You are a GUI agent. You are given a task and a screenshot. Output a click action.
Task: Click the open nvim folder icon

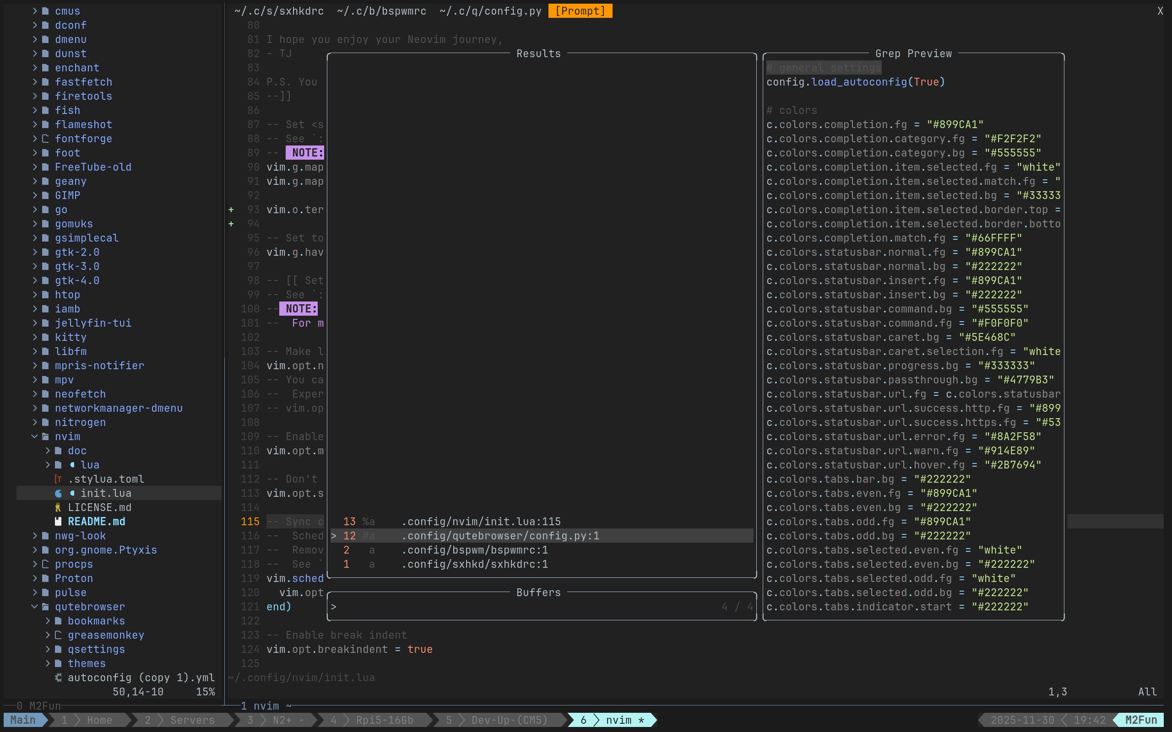pyautogui.click(x=45, y=436)
